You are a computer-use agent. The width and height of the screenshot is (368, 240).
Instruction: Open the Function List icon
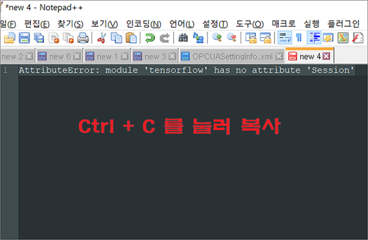coord(357,38)
